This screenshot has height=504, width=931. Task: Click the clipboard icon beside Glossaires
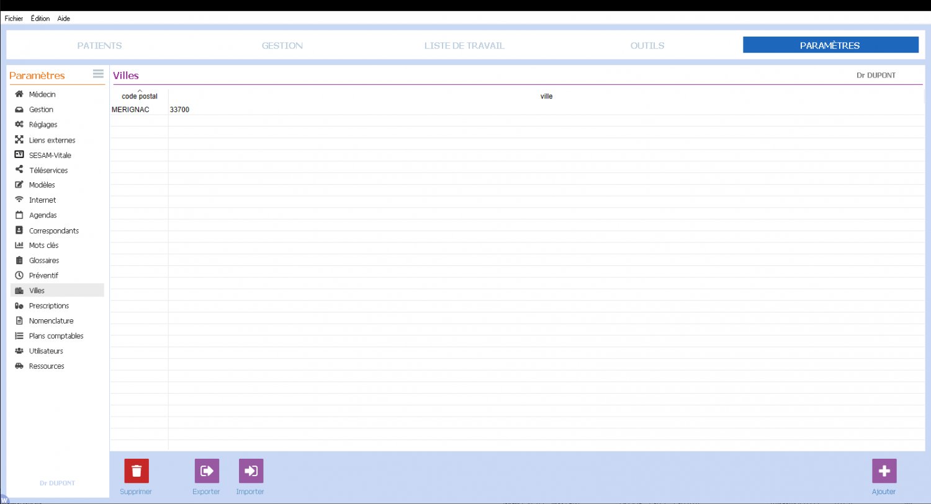19,260
